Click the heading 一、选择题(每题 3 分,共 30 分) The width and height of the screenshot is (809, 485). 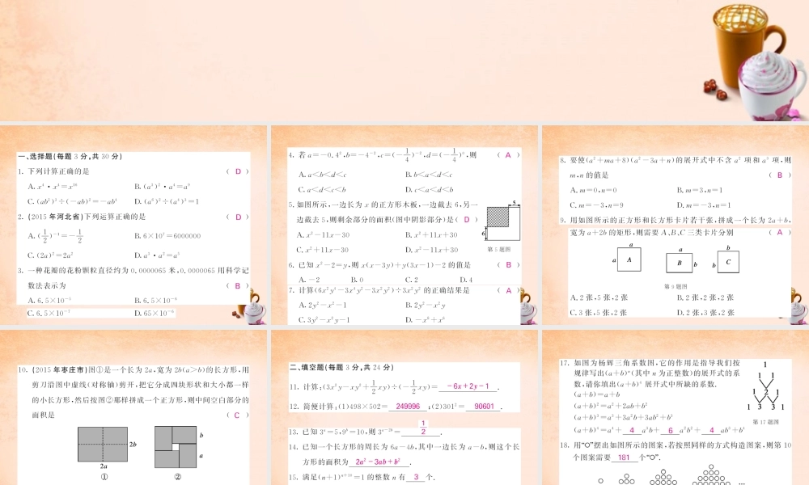click(x=70, y=157)
